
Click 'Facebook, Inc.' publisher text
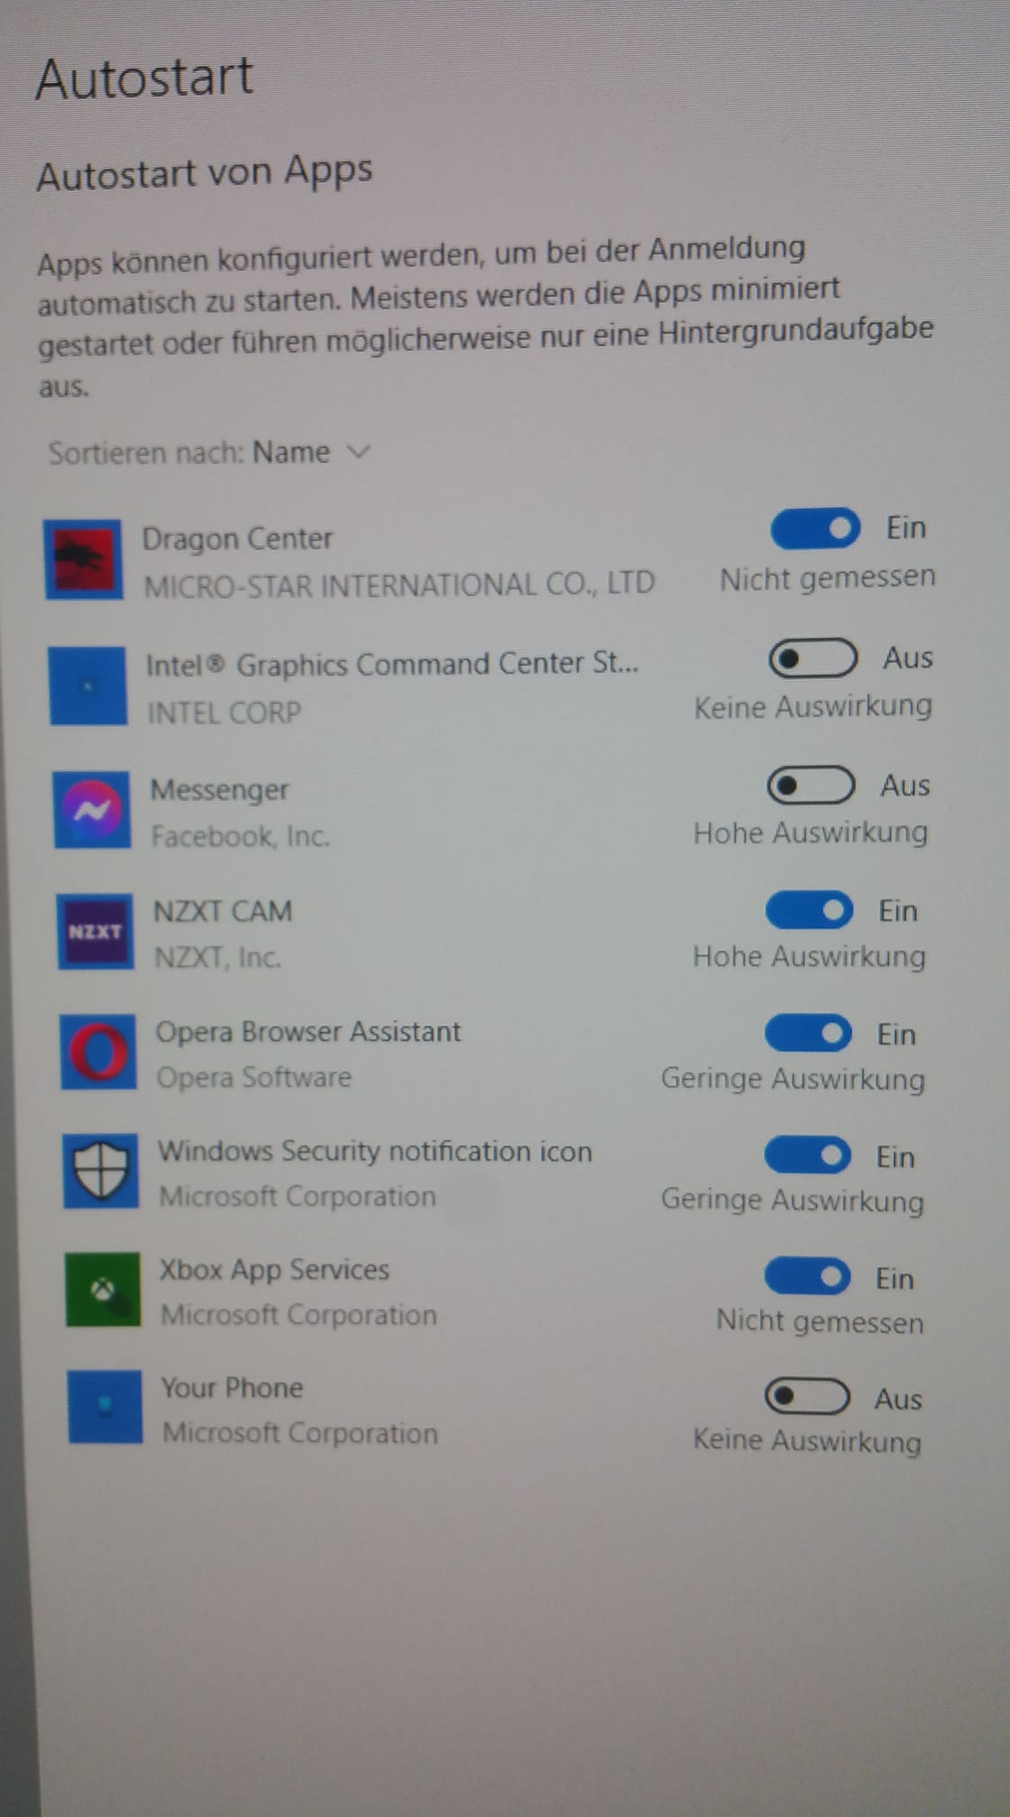click(x=240, y=836)
